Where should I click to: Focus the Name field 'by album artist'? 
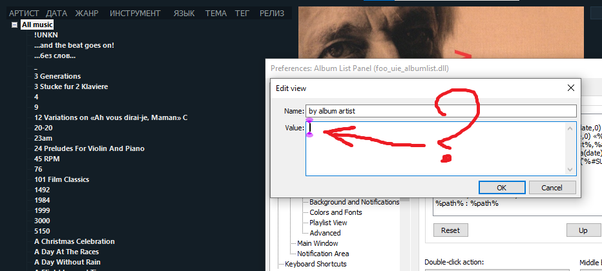441,111
